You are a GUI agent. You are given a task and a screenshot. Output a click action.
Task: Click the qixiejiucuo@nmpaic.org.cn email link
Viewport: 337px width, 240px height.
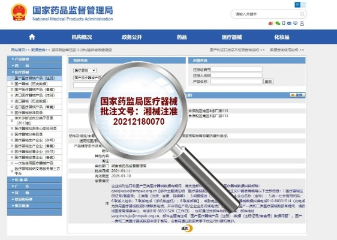pos(134,191)
